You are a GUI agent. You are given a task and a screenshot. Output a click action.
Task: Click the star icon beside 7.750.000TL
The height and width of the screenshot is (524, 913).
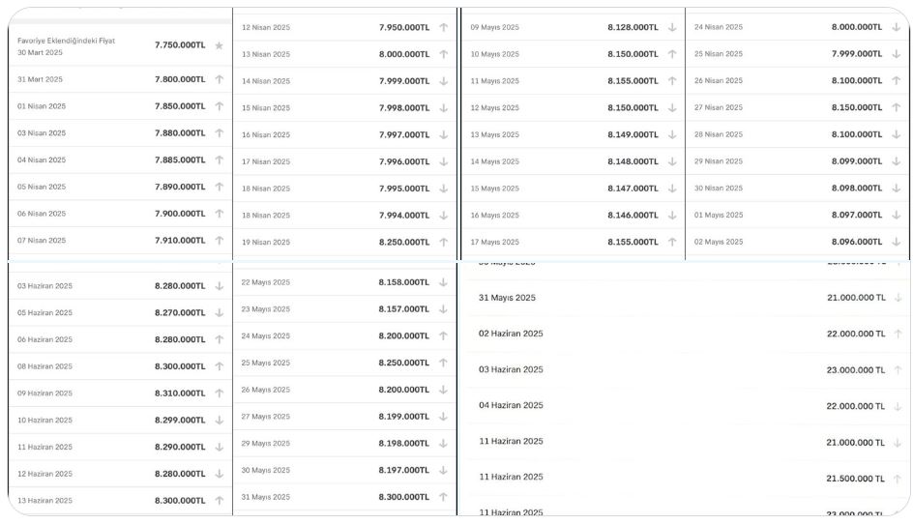tap(220, 45)
